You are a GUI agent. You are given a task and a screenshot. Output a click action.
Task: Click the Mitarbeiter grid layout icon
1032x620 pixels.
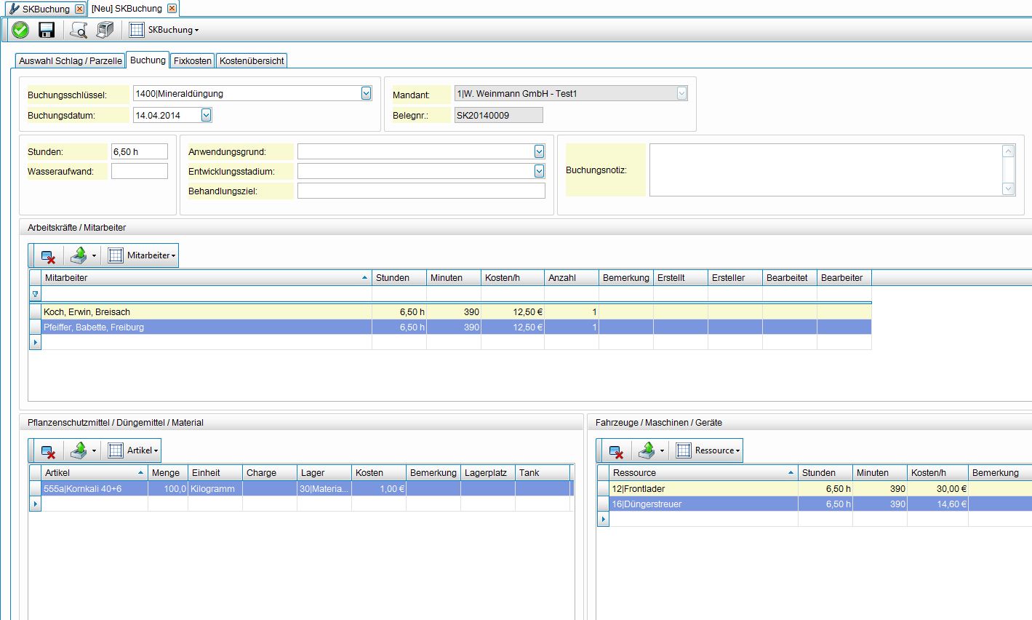click(x=116, y=255)
